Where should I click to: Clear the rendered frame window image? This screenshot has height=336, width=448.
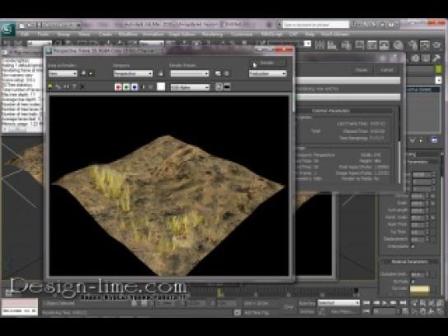click(82, 86)
